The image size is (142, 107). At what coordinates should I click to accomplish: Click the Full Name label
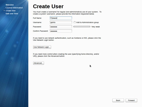[x=37, y=18]
